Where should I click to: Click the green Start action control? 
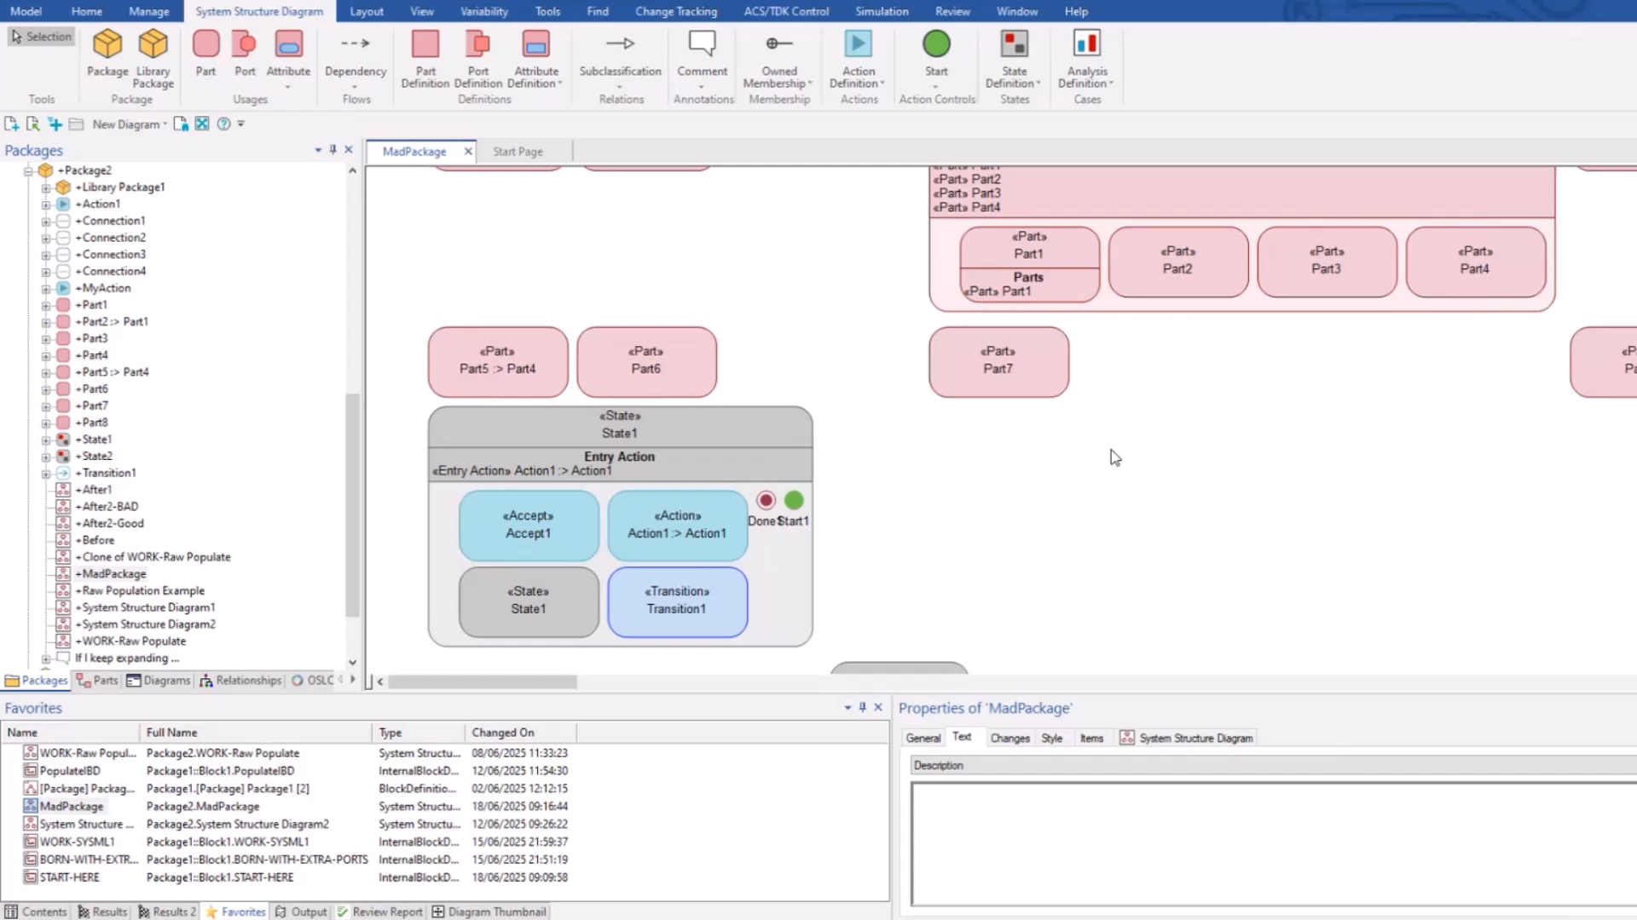[936, 44]
